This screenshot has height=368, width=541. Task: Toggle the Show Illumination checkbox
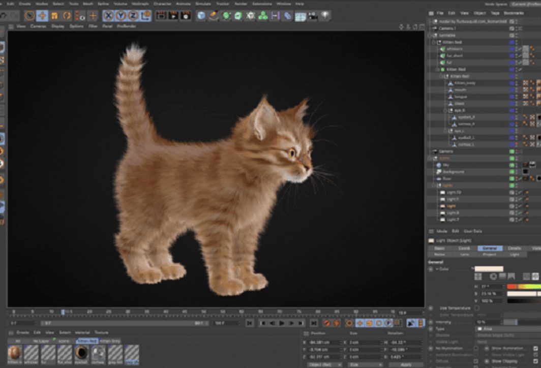535,348
